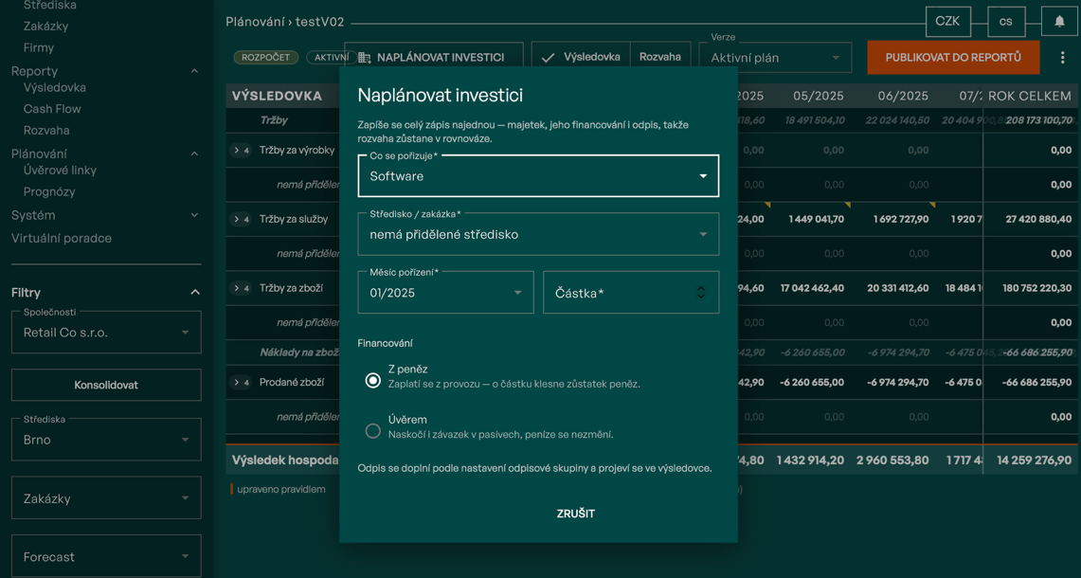Click the ROZPOČET chip

point(266,57)
